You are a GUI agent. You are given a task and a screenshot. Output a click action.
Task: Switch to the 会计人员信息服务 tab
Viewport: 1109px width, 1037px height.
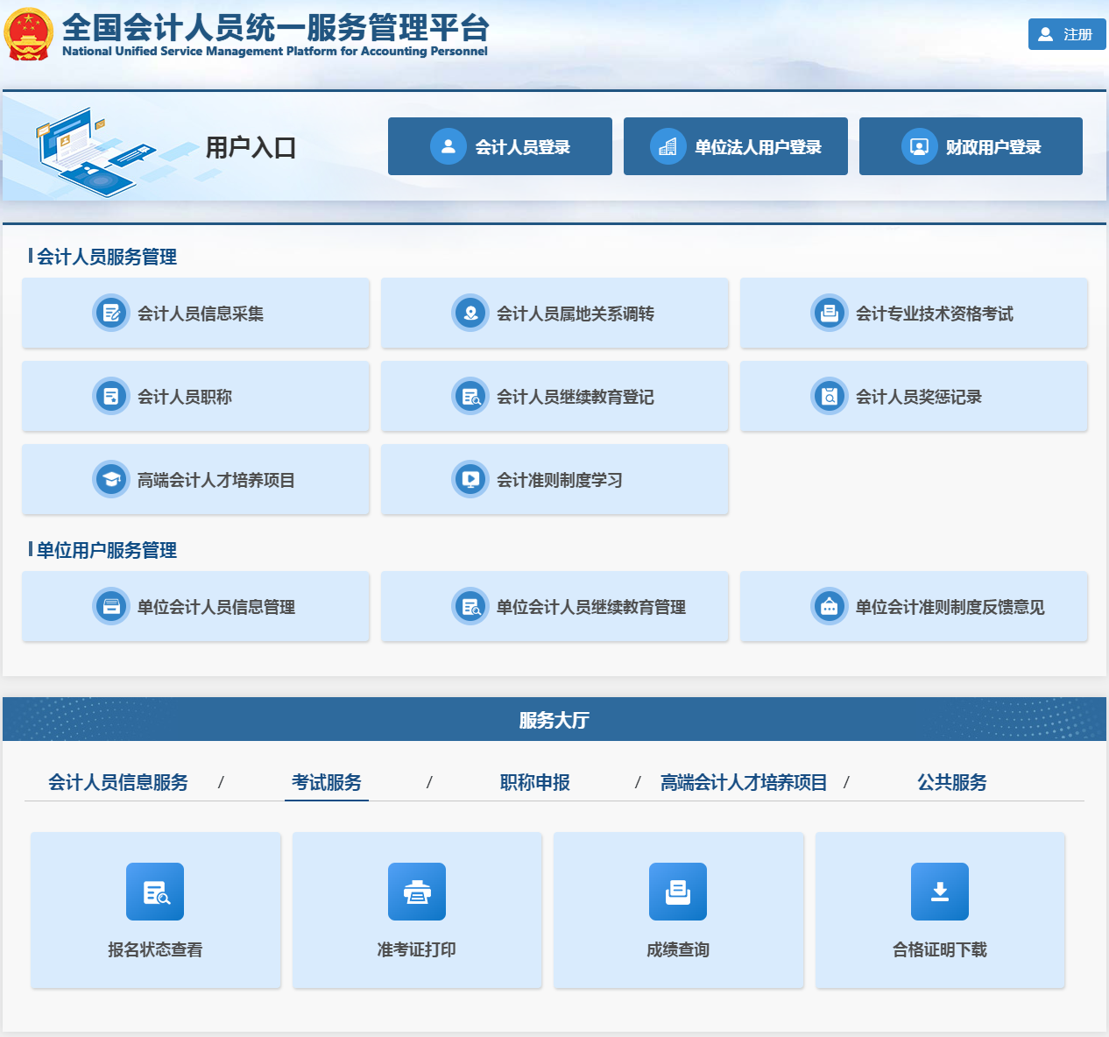(118, 782)
